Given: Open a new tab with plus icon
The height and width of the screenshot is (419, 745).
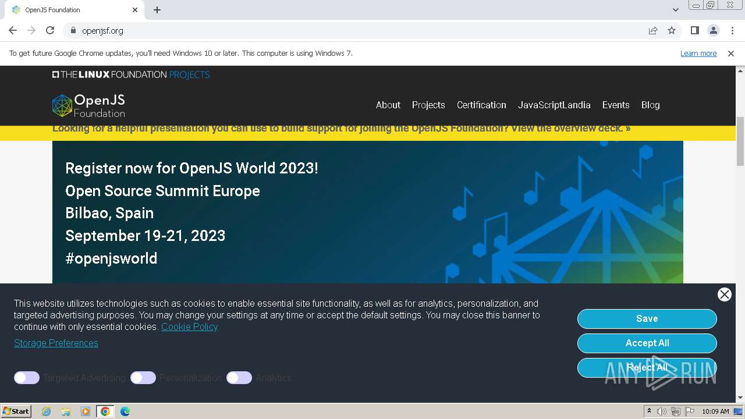Looking at the screenshot, I should click(x=157, y=10).
